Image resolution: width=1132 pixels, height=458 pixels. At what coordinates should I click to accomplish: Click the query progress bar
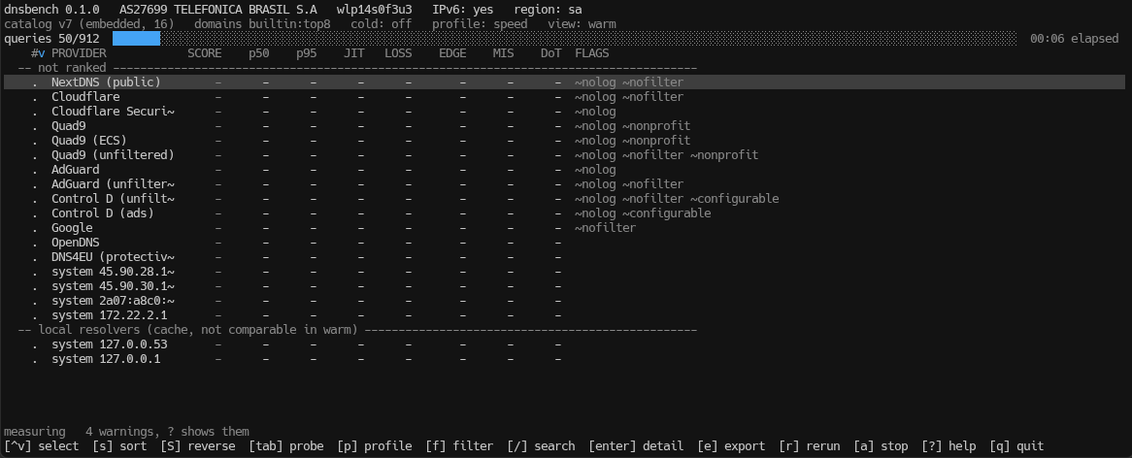coord(565,39)
